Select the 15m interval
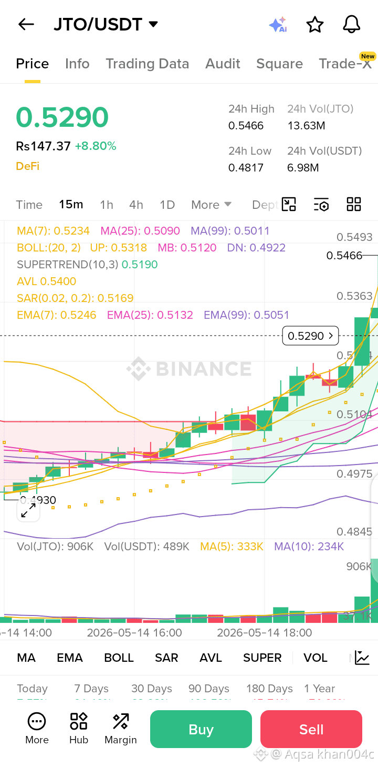Viewport: 378px width, 767px height. 71,205
